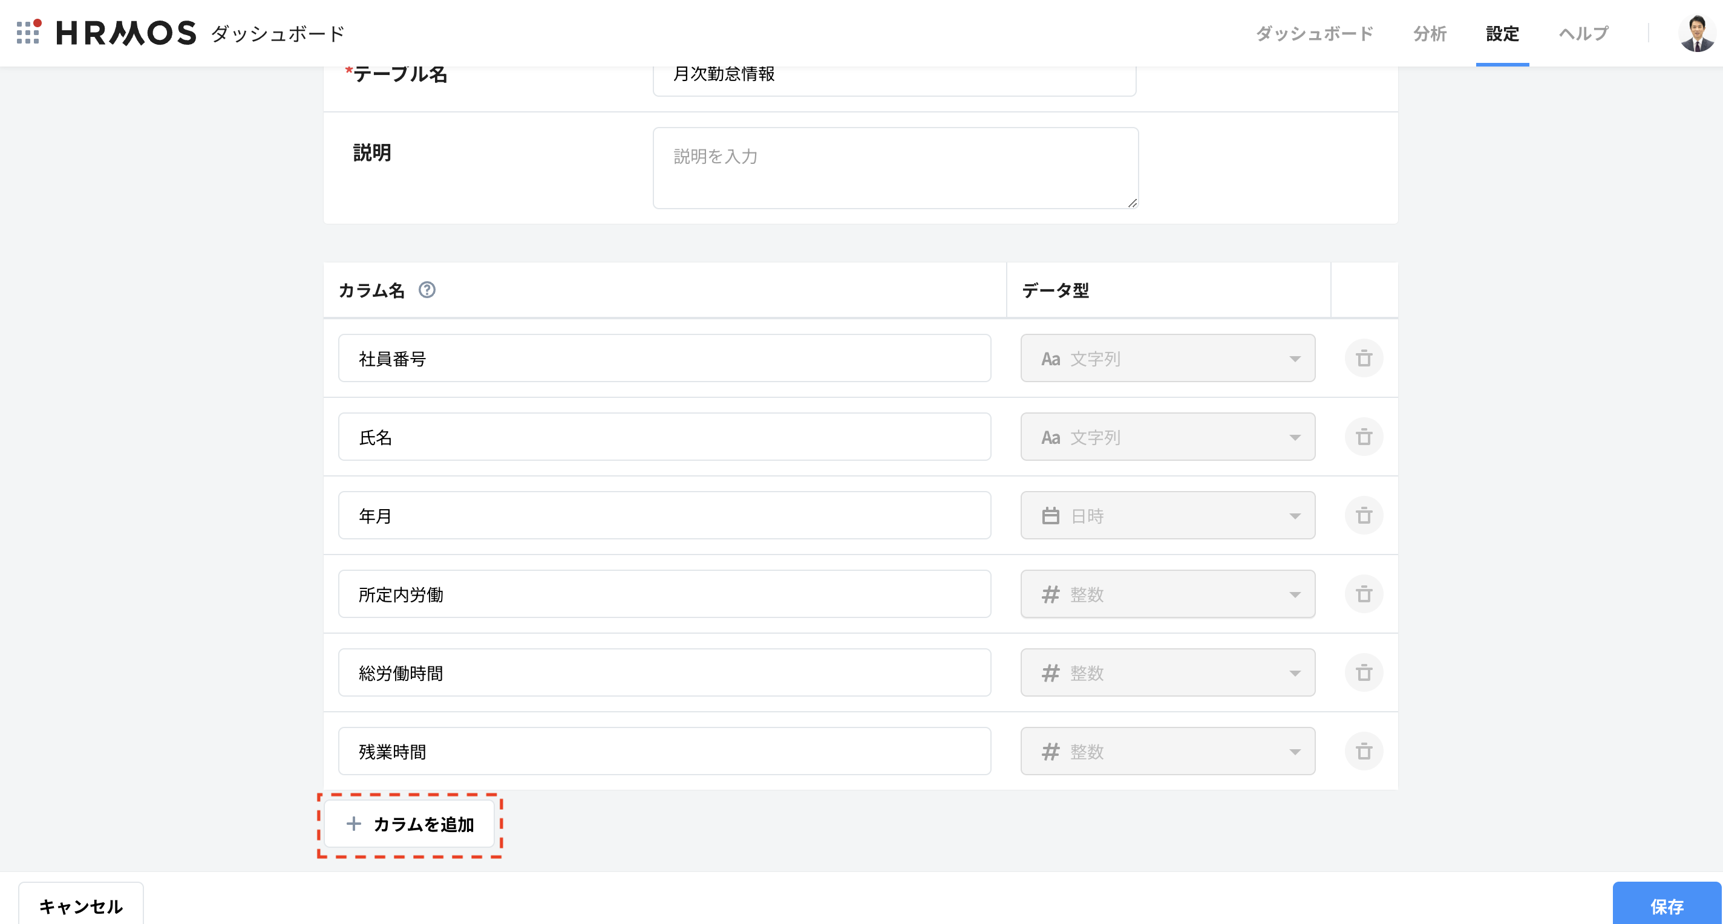Delete the 残業時間 row trash icon

coord(1363,752)
